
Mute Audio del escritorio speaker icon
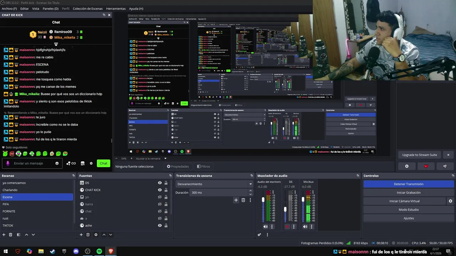tap(265, 226)
